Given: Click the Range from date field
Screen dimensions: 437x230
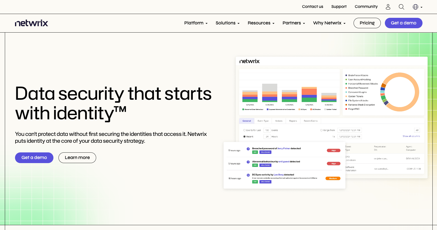Looking at the screenshot, I should pyautogui.click(x=349, y=130).
